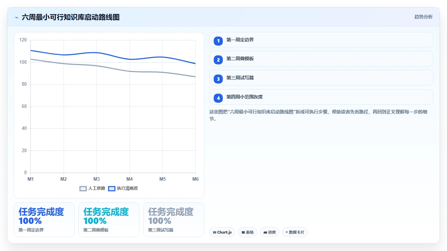This screenshot has height=251, width=447.
Task: Click the 人工摩擦 gray color swatch
Action: pyautogui.click(x=83, y=188)
